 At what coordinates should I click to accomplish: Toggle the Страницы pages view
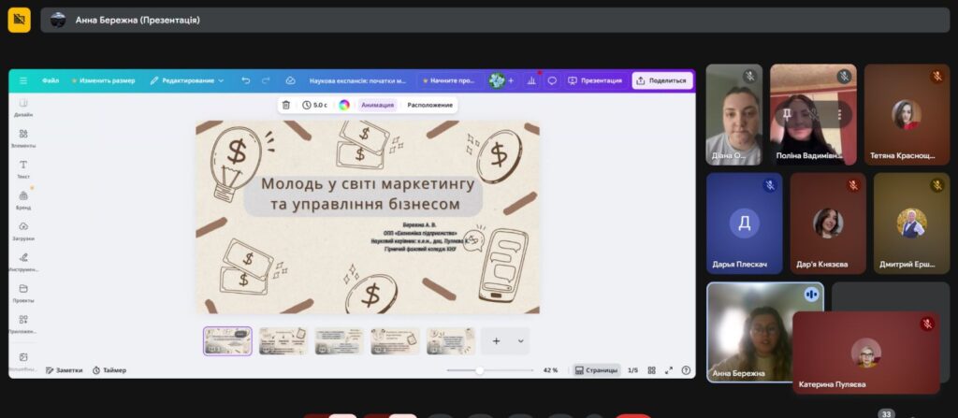[x=596, y=370]
